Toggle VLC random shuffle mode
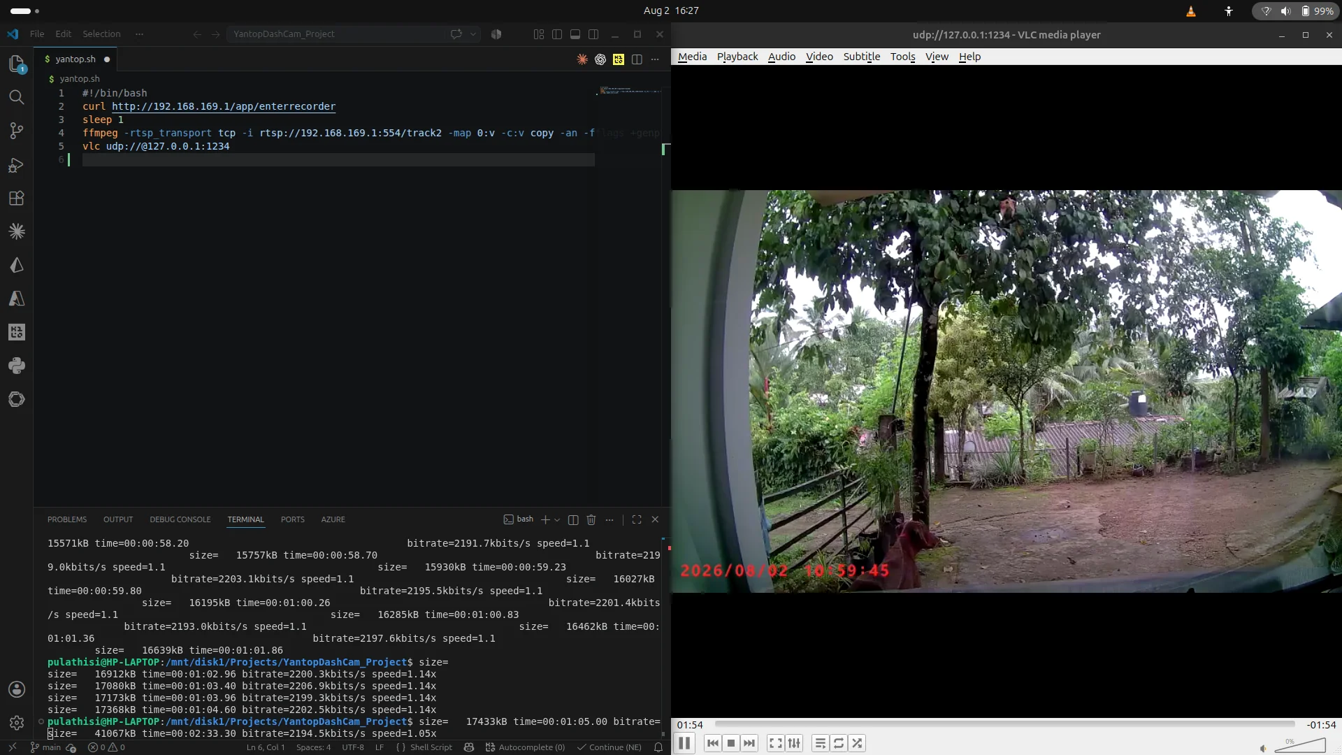The image size is (1342, 755). 858,743
